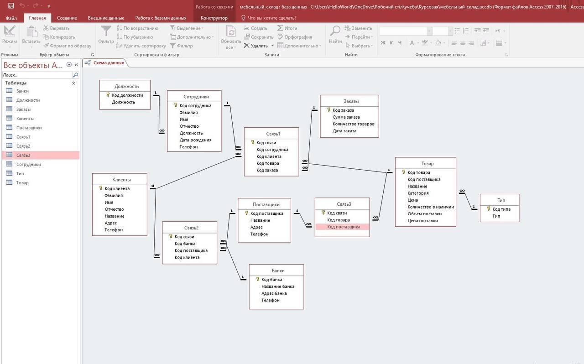Open the Дополнительно dropdown in Записи group
Screen dimensions: 584x364
(299, 46)
